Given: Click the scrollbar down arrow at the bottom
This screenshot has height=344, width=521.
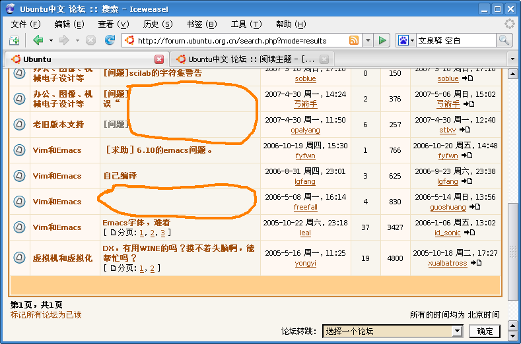Looking at the screenshot, I should point(512,336).
